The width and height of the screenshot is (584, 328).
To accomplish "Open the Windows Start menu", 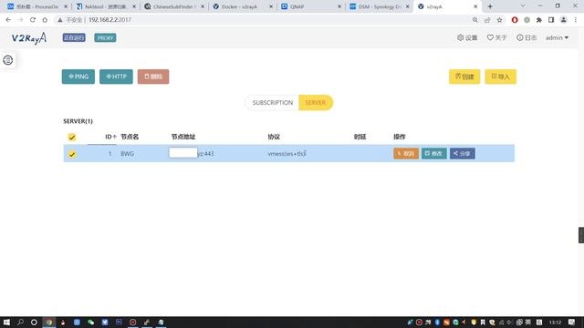I will tap(6, 322).
